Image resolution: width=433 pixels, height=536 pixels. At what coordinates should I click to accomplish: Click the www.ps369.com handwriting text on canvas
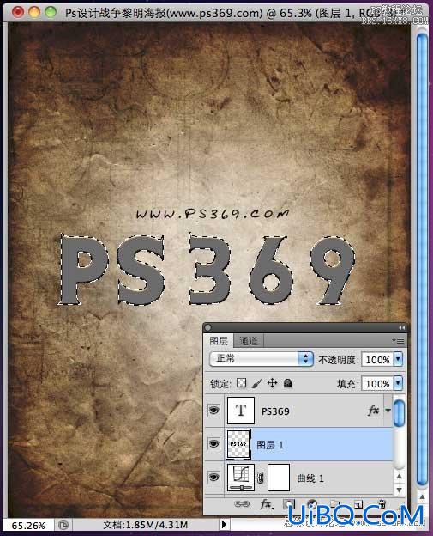(213, 214)
